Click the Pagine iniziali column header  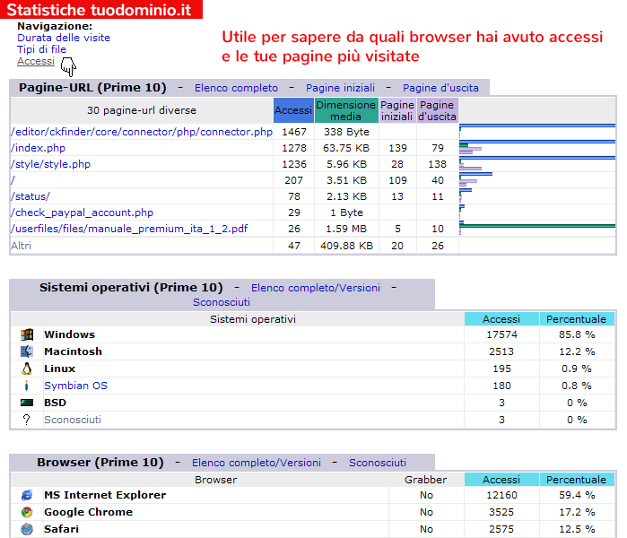pos(397,110)
